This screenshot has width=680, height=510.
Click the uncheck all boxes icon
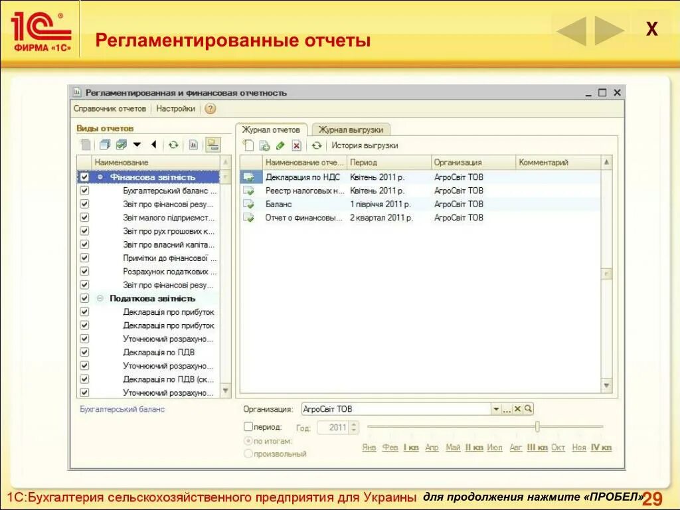pyautogui.click(x=104, y=144)
